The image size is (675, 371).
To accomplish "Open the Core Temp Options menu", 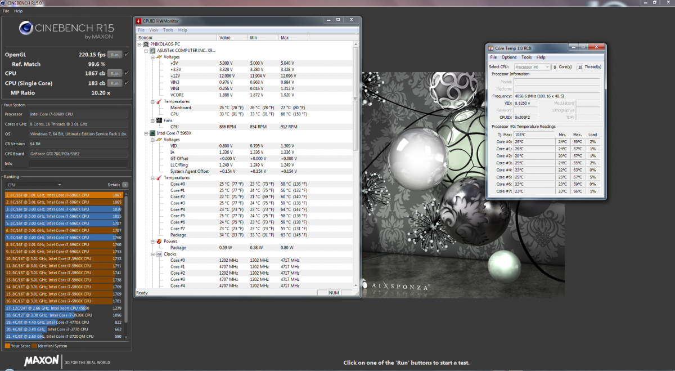I will [x=509, y=57].
